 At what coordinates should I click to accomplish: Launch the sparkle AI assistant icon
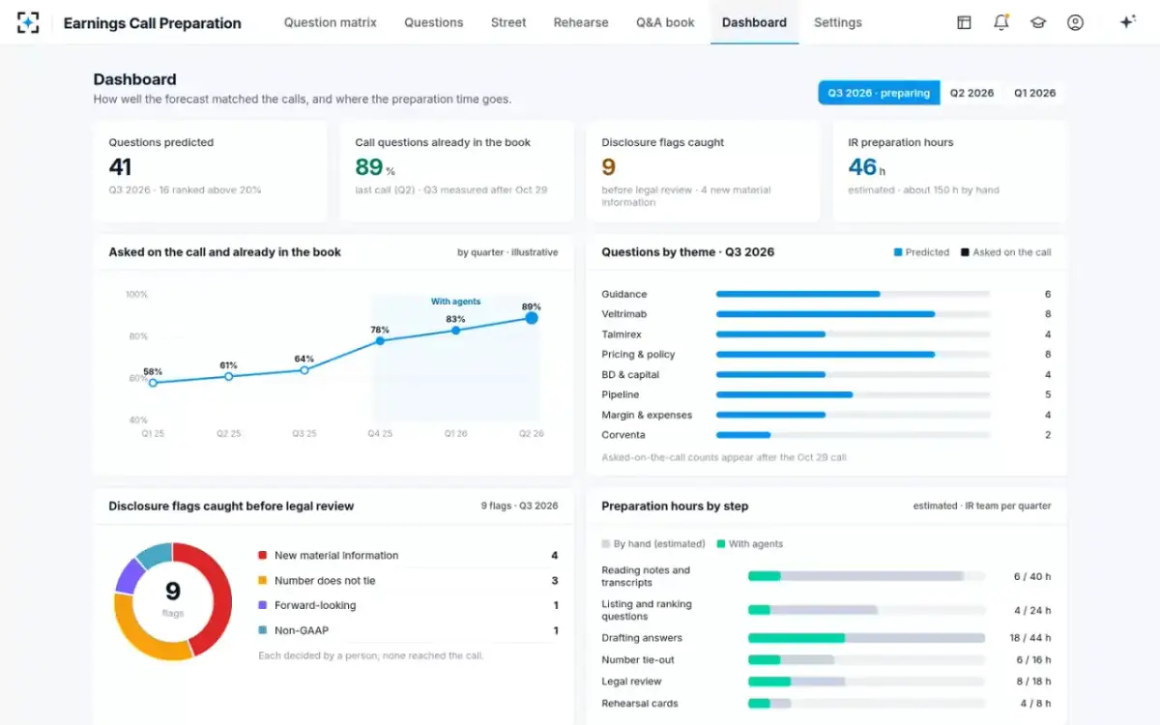point(1127,21)
